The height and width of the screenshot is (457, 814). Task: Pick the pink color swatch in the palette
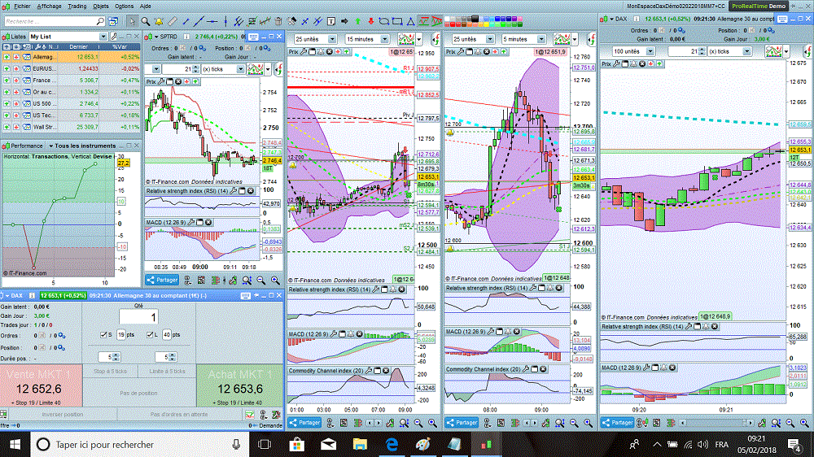pos(520,19)
